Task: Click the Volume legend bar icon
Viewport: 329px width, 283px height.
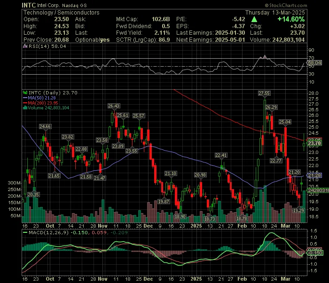Action: (25, 107)
